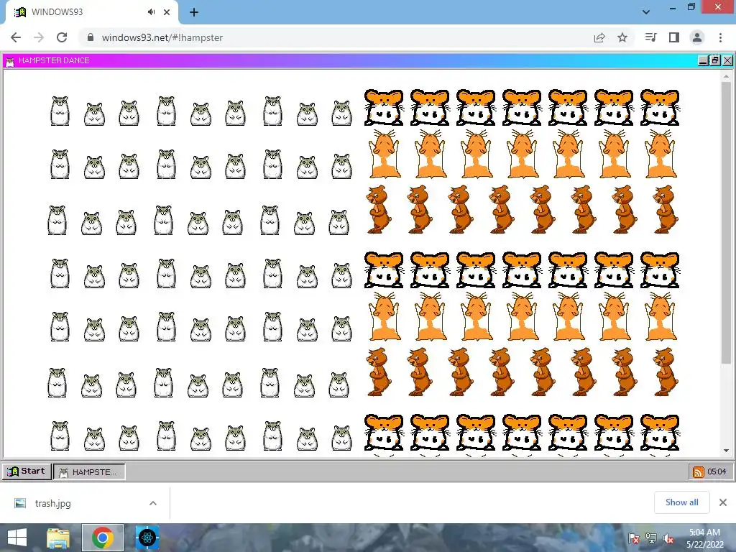Click the Chrome taskbar icon
The image size is (736, 552).
[103, 538]
